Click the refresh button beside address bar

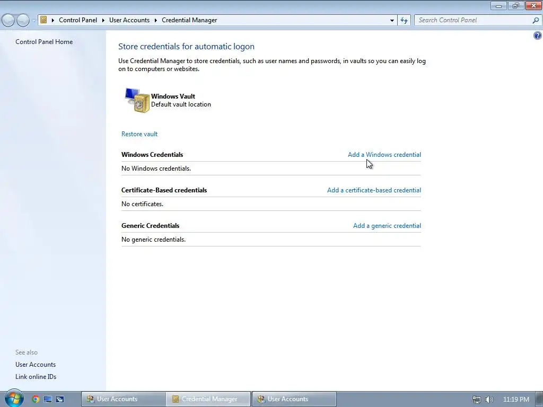pyautogui.click(x=404, y=20)
